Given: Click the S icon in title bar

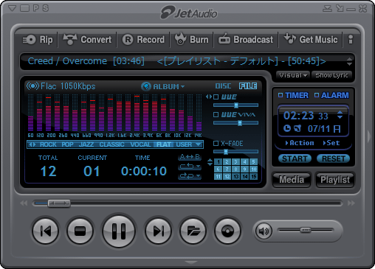Looking at the screenshot, I should click(45, 8).
